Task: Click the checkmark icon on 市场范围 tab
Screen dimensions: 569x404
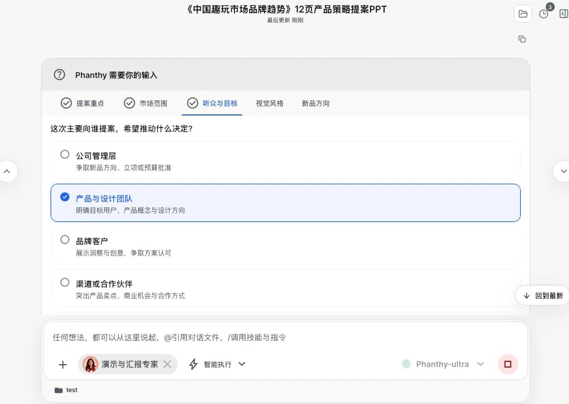Action: [x=129, y=103]
